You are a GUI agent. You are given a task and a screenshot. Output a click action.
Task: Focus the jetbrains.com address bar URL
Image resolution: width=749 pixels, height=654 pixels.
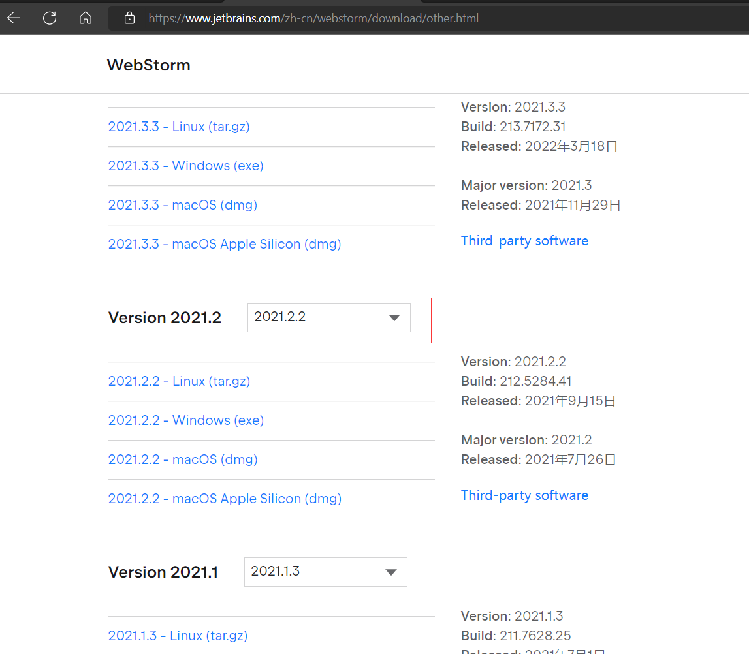point(313,18)
